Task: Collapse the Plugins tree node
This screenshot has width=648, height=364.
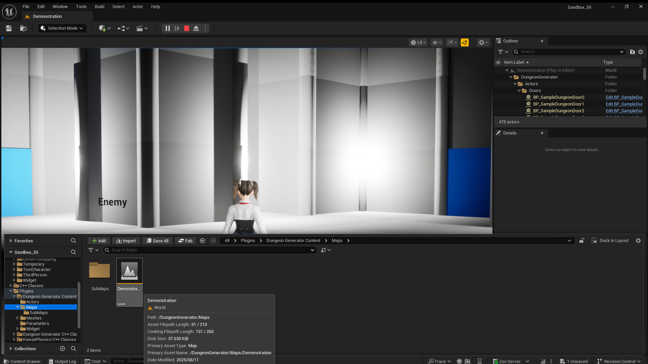Action: pos(11,291)
